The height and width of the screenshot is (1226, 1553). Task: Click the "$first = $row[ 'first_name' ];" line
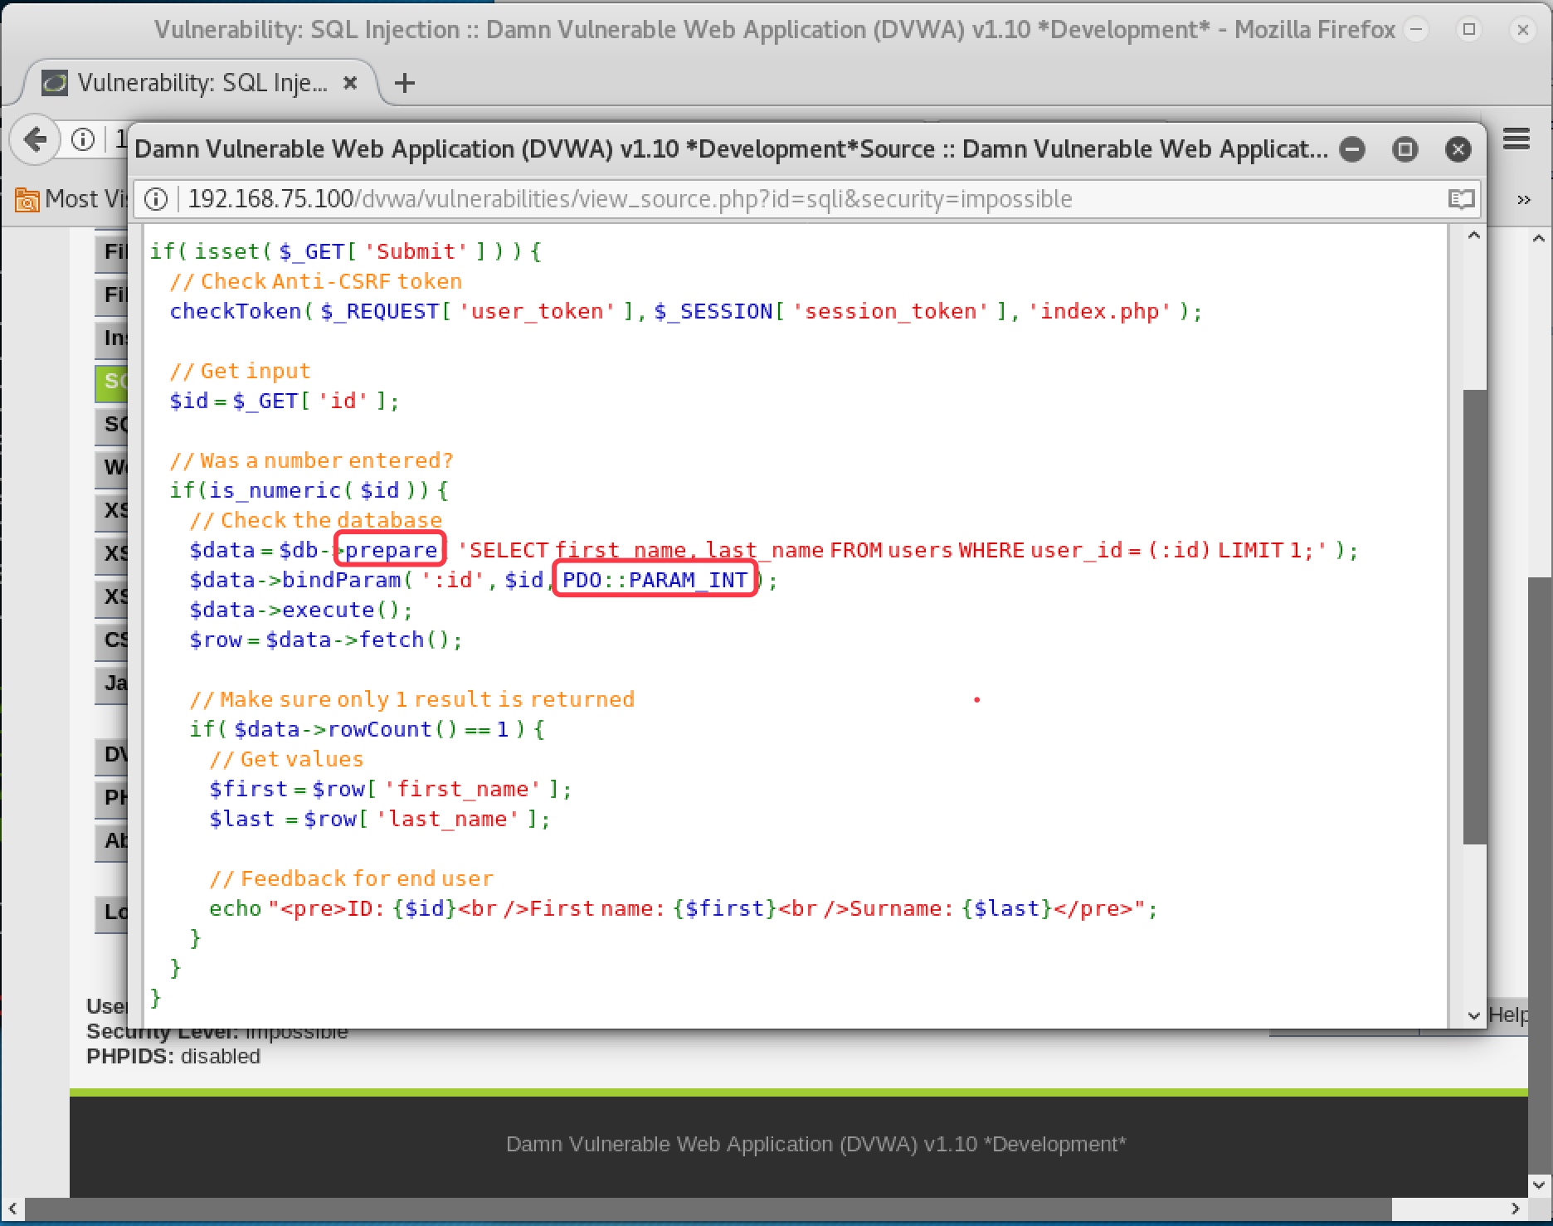coord(391,789)
